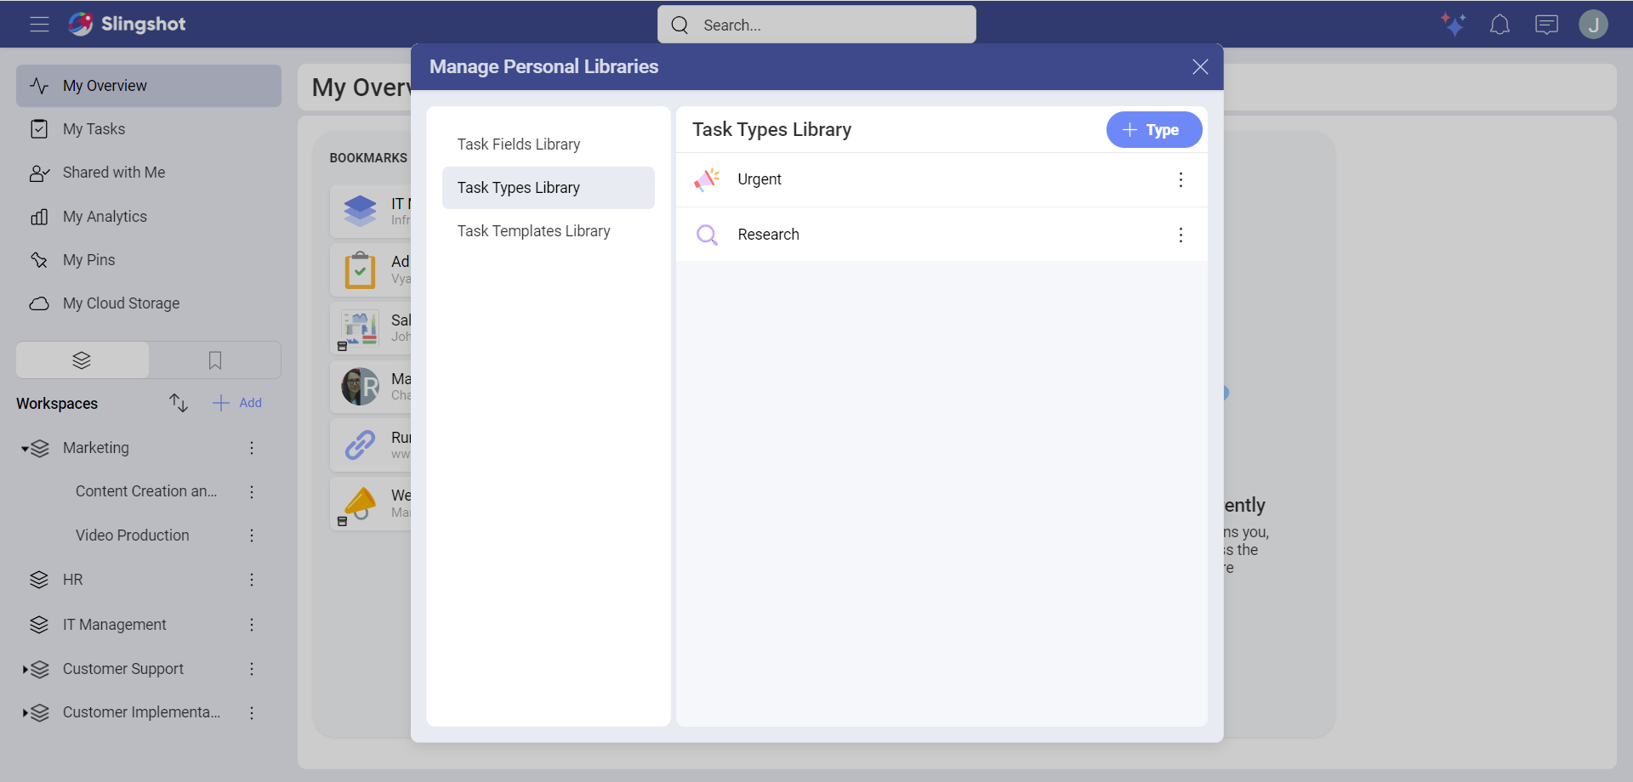Open HR workspace options menu
This screenshot has width=1633, height=782.
(252, 580)
